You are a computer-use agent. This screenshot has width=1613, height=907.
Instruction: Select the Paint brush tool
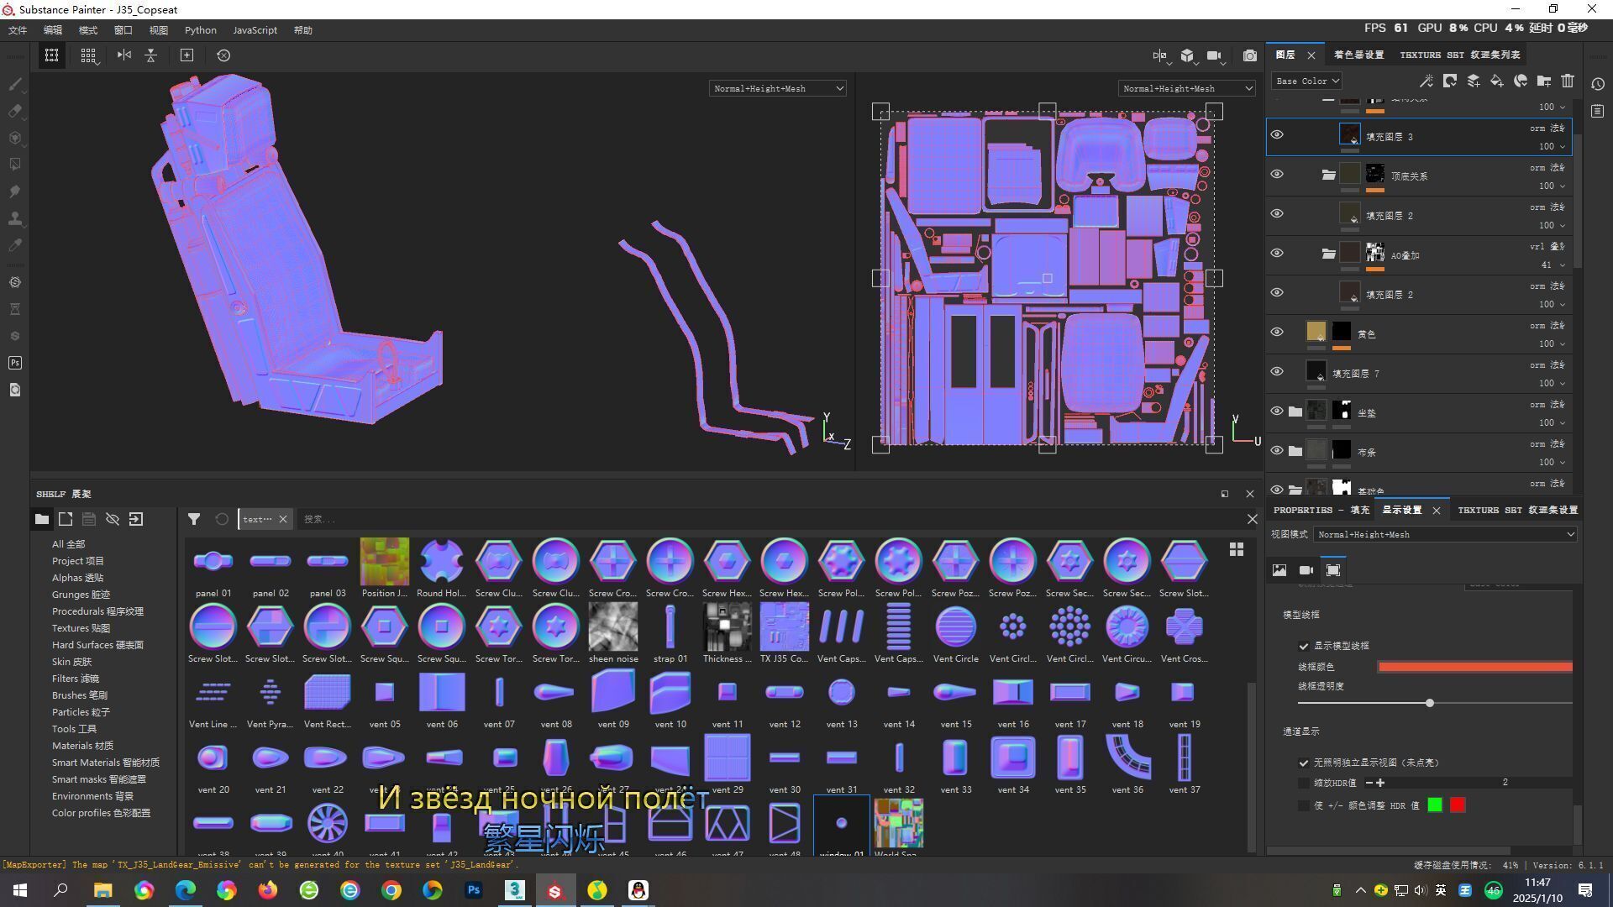[x=14, y=84]
